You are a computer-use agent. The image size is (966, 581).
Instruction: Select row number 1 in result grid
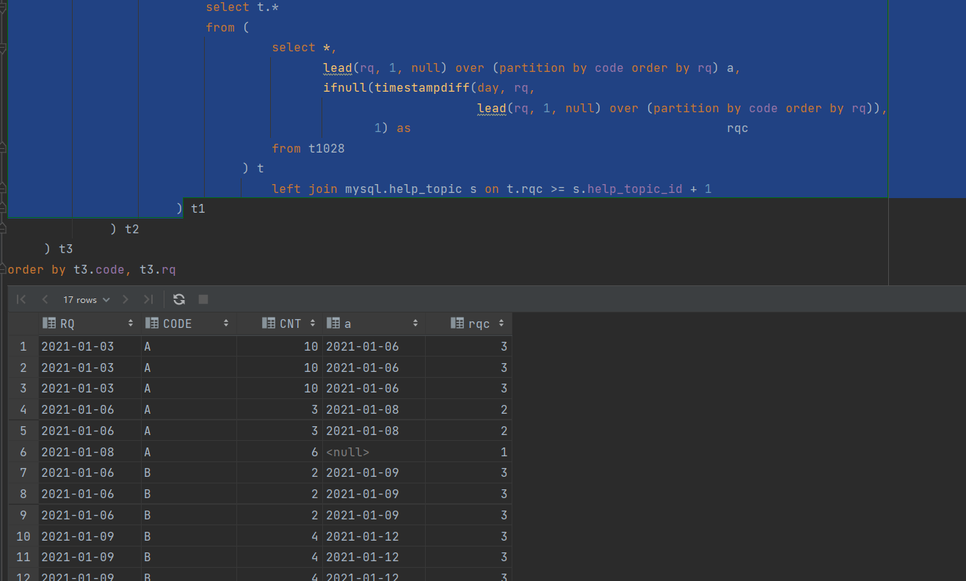(23, 346)
